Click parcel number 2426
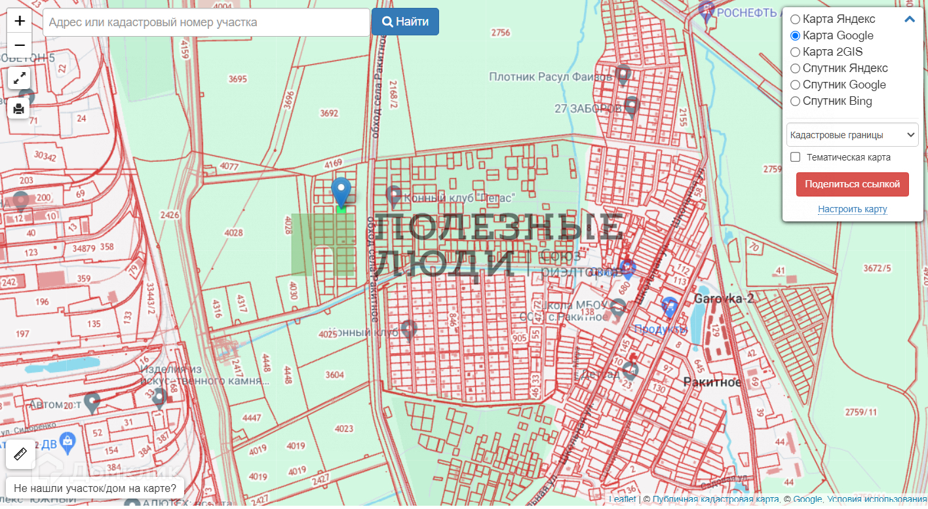Image resolution: width=928 pixels, height=509 pixels. point(169,215)
